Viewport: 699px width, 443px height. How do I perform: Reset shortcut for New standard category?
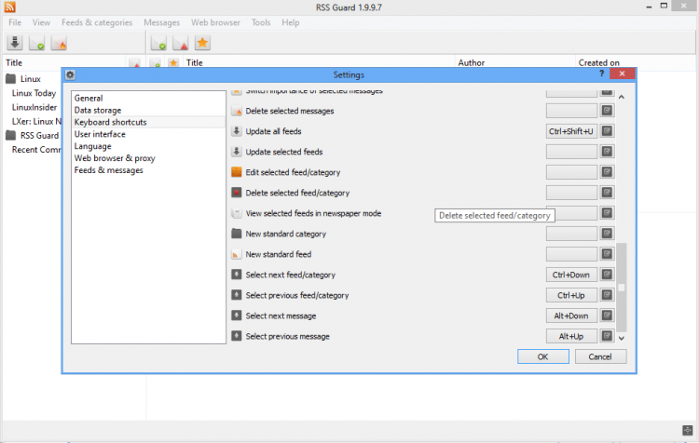[x=607, y=234]
